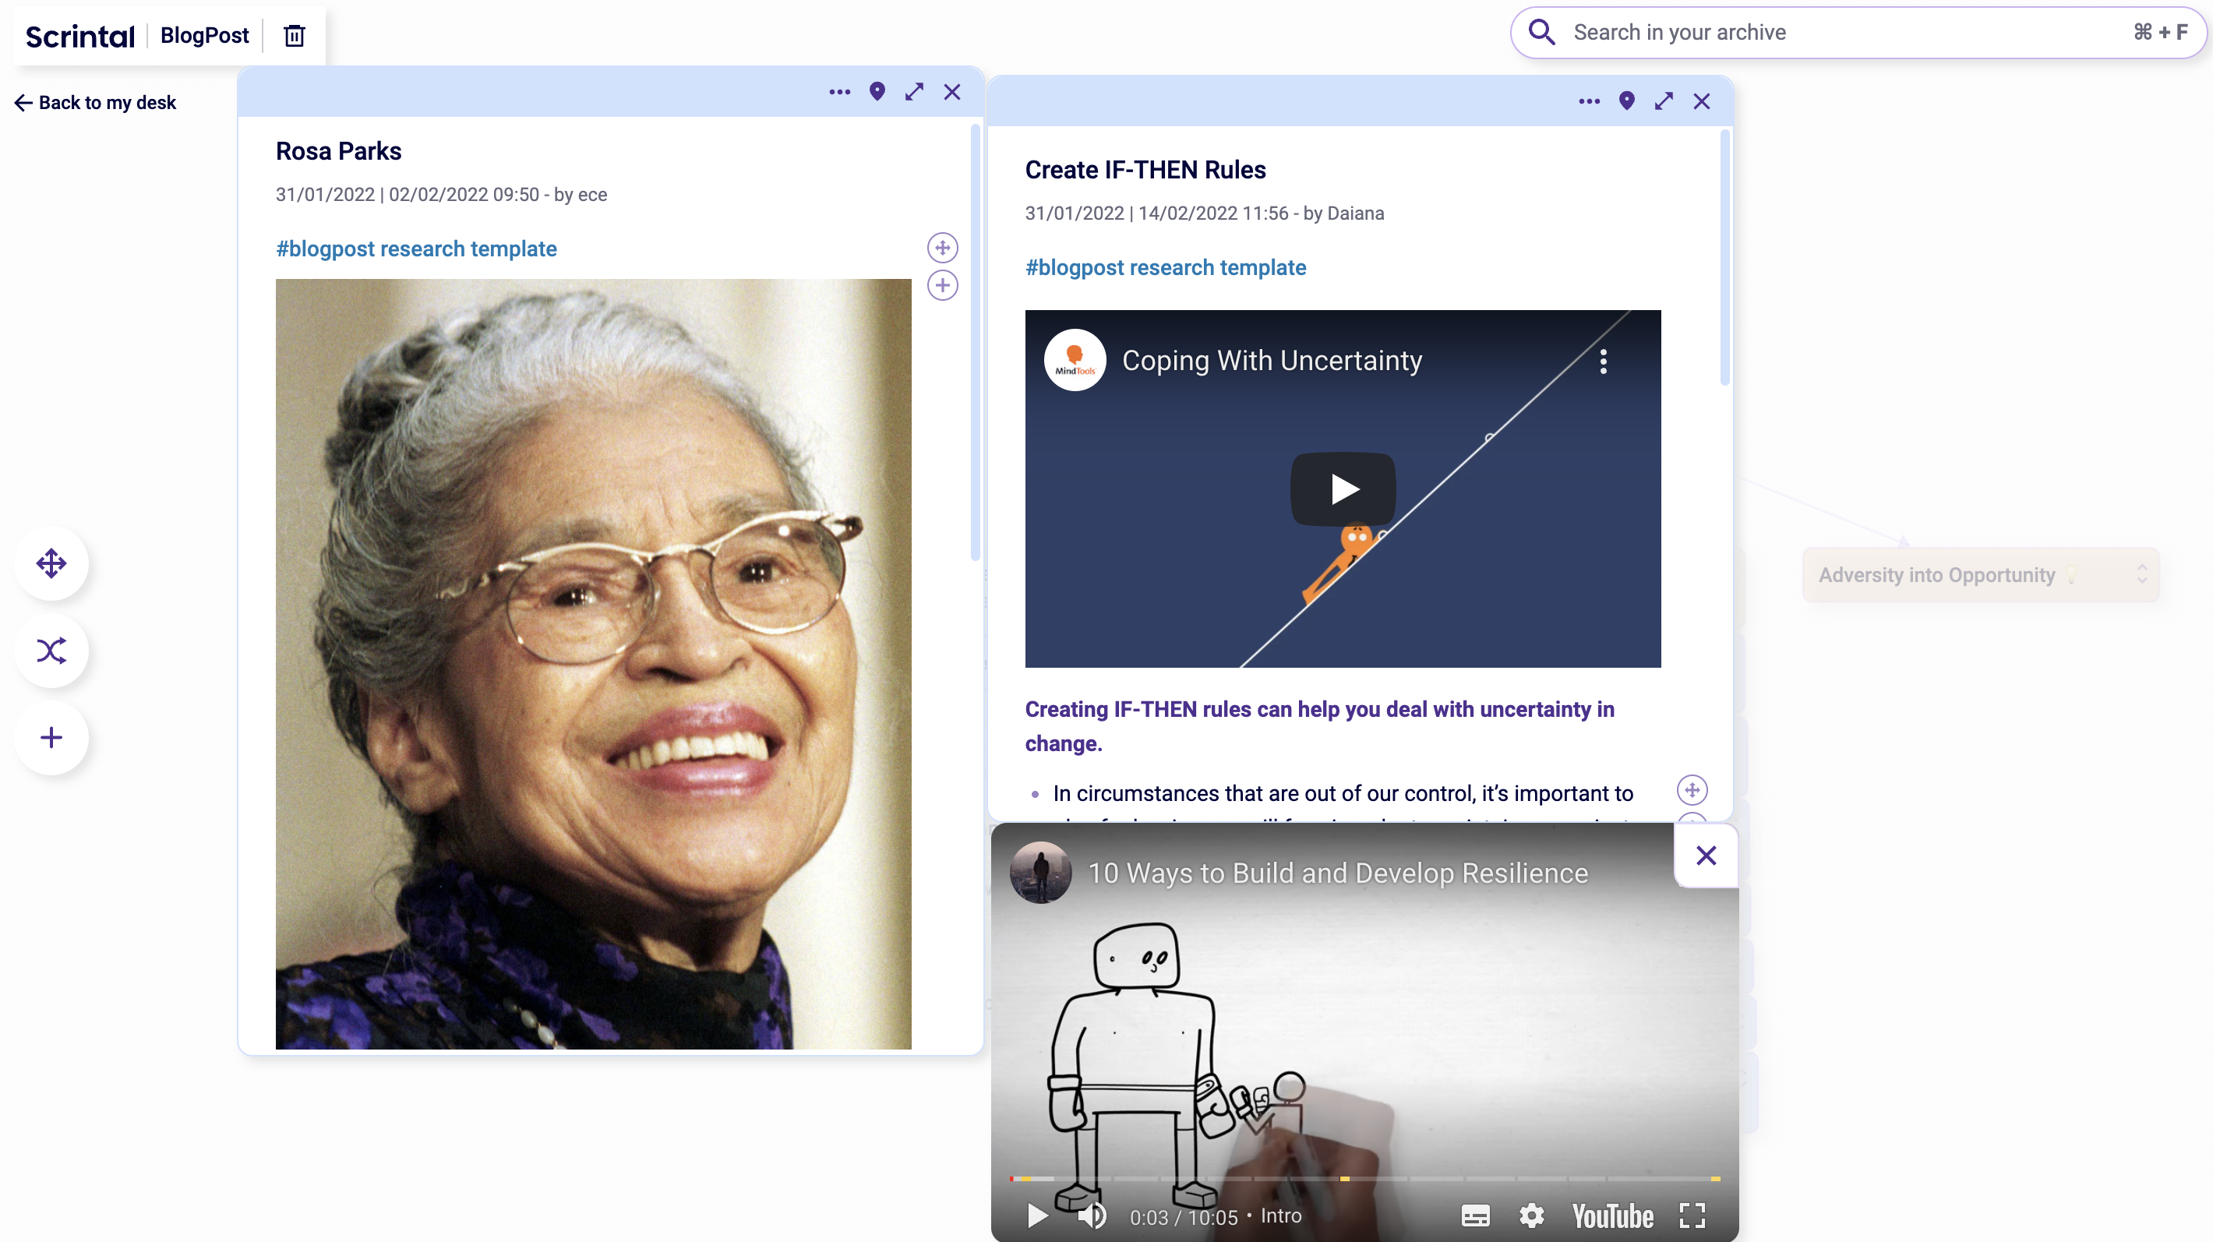This screenshot has width=2213, height=1242.
Task: Open floating video settings gear
Action: (x=1531, y=1216)
